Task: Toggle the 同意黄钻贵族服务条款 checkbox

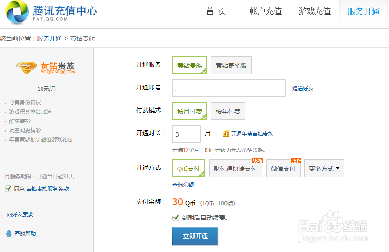Action: pyautogui.click(x=8, y=189)
